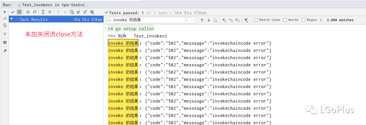The height and width of the screenshot is (125, 366).
Task: Click <4 go setup calls> folded text
Action: 131,29
